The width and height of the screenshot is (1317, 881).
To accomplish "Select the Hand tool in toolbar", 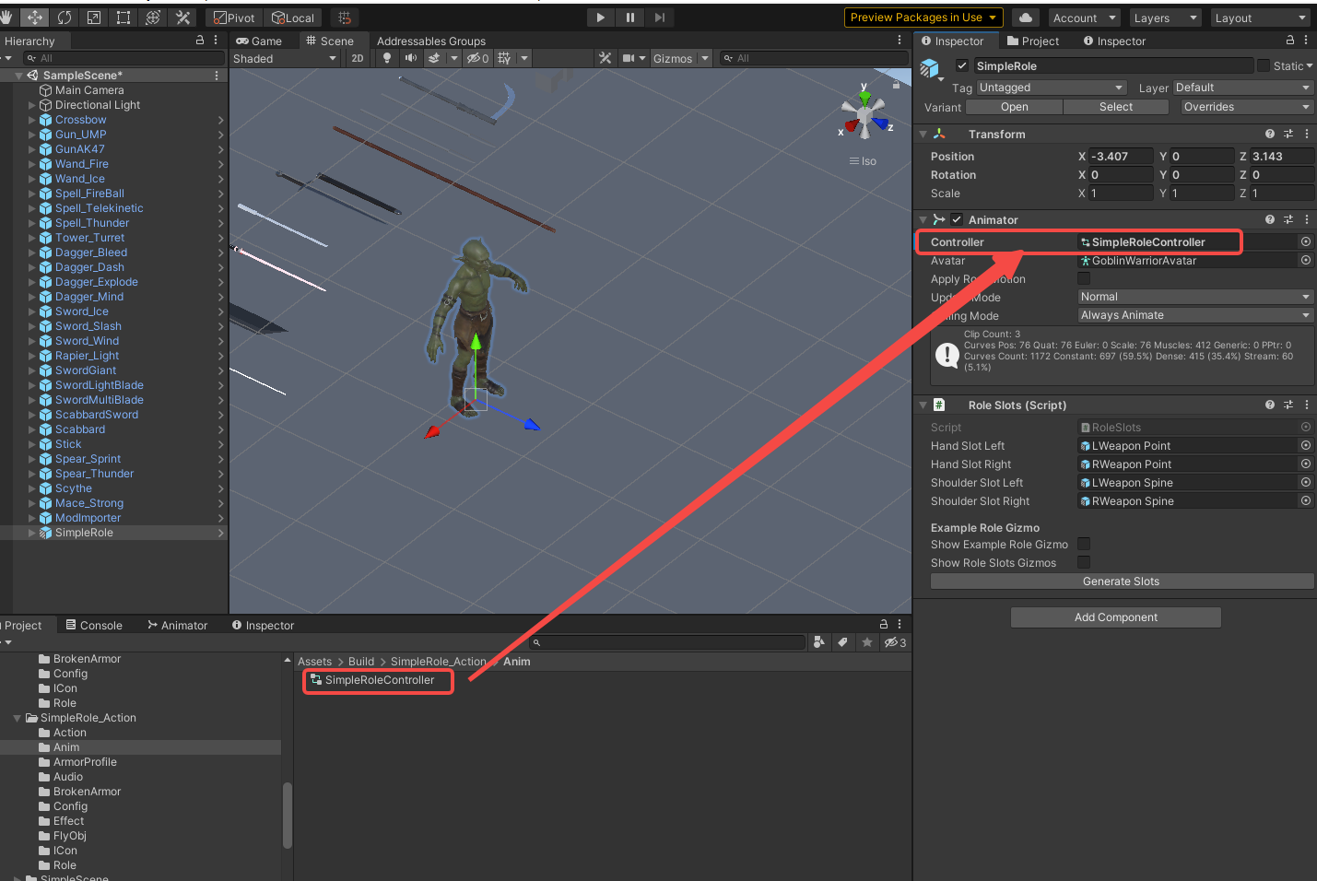I will click(x=7, y=18).
